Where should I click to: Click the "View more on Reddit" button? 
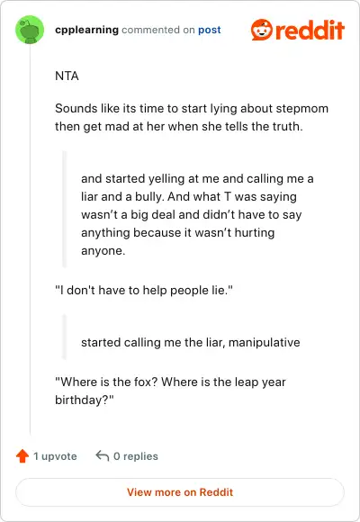[180, 492]
